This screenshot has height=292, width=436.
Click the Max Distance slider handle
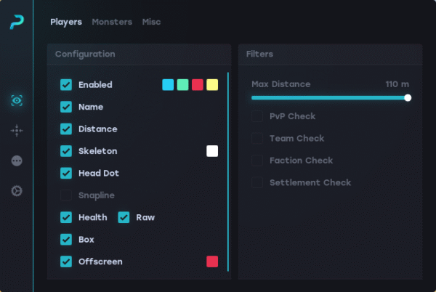[x=408, y=98]
